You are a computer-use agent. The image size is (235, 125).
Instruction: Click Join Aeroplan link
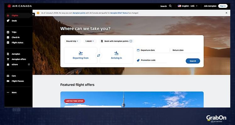coord(210,6)
